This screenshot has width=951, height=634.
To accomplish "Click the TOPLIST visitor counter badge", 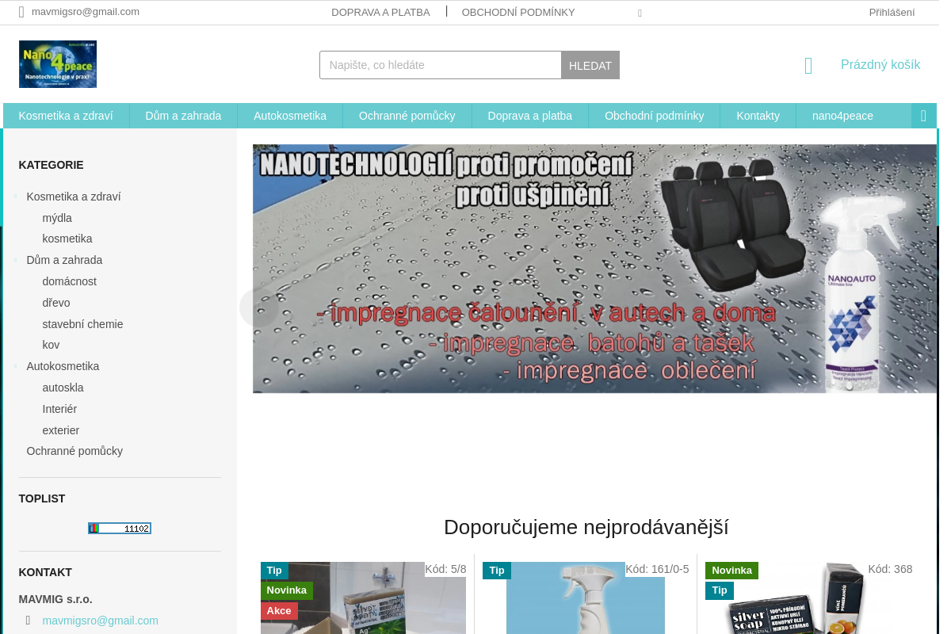I will click(x=120, y=528).
